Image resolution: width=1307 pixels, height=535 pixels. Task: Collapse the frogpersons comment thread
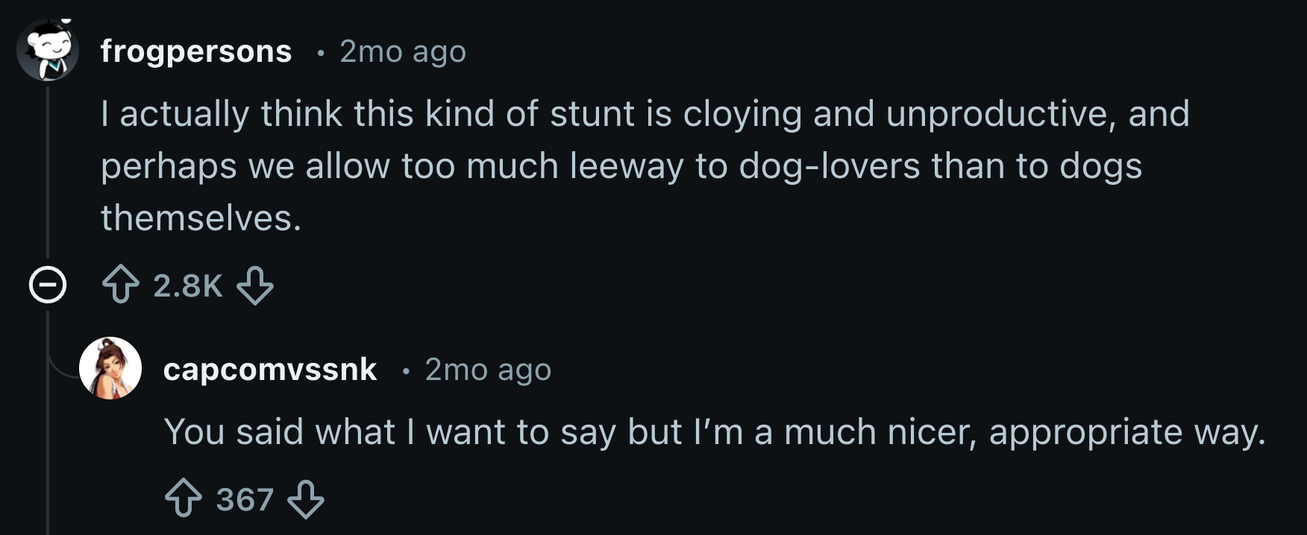48,285
